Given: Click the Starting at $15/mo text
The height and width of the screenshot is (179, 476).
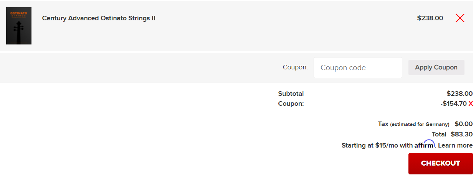Looking at the screenshot, I should click(377, 145).
